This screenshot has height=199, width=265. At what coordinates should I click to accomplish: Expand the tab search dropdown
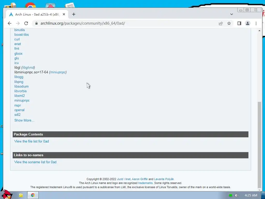point(232,14)
